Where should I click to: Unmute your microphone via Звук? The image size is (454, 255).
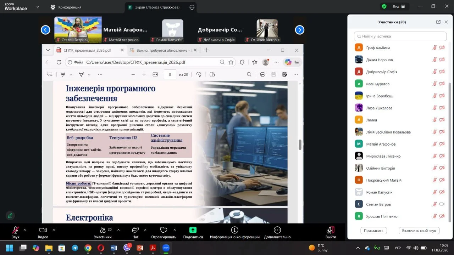pyautogui.click(x=16, y=232)
